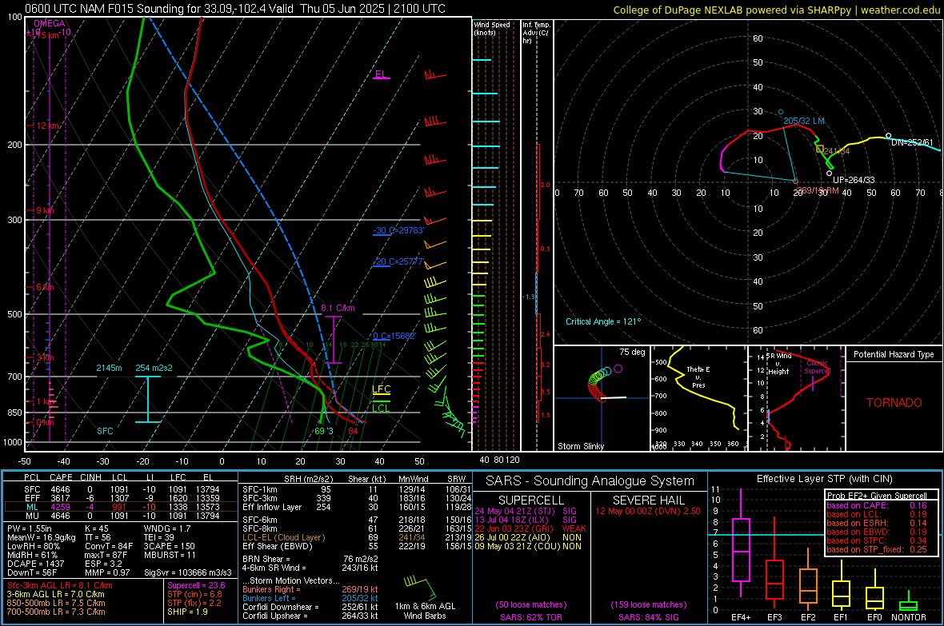Click the SFC-1km row in the SRH table
Viewport: 944px width, 626px height.
[x=357, y=489]
